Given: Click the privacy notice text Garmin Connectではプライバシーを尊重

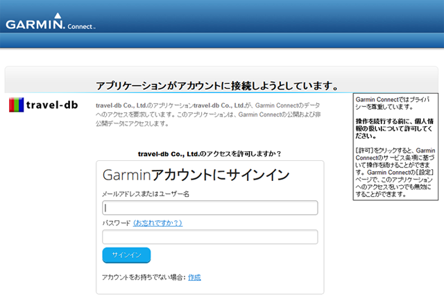Looking at the screenshot, I should 393,103.
